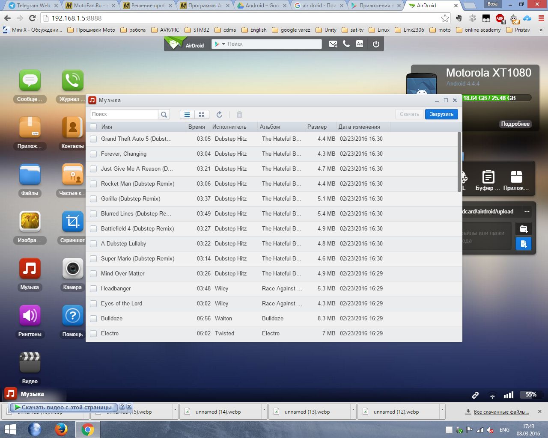Toggle the select-all checkbox in header
The width and height of the screenshot is (548, 438).
pyautogui.click(x=93, y=127)
